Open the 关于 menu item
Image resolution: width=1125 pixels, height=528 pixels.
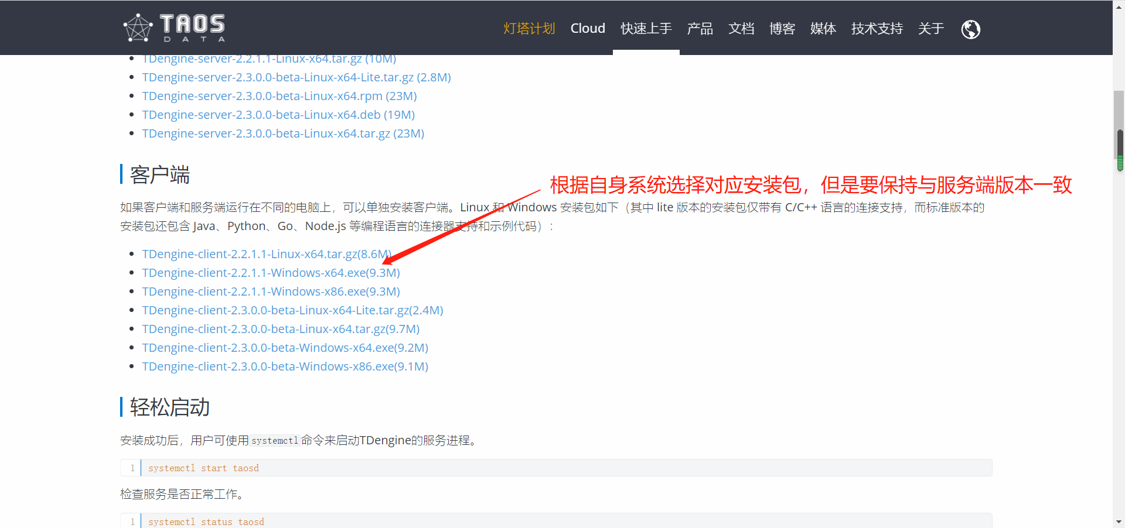[931, 29]
